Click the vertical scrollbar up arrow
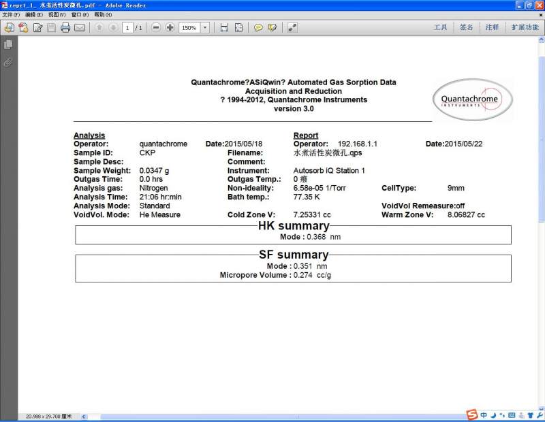Image resolution: width=545 pixels, height=422 pixels. coord(542,40)
